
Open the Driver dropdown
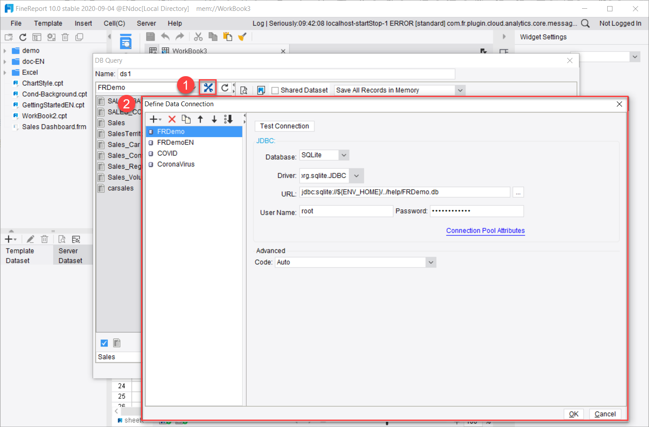356,176
